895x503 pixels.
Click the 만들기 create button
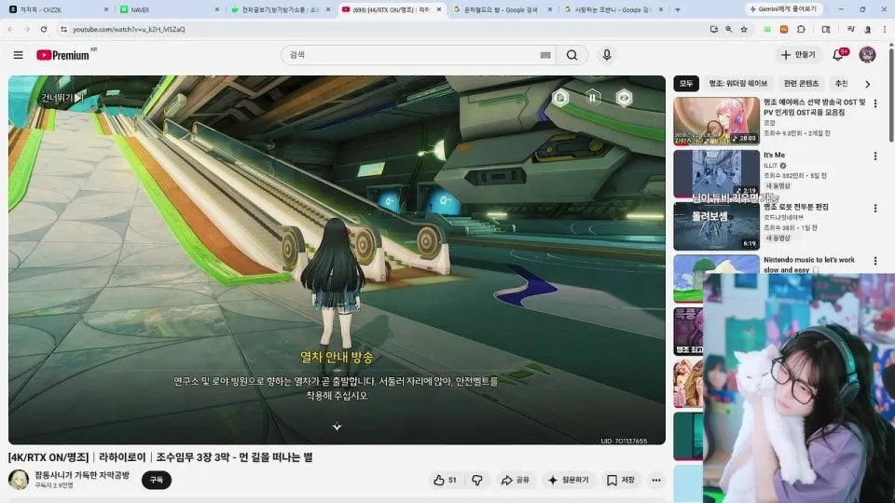[798, 55]
